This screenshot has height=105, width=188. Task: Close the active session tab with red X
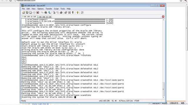coord(163,17)
